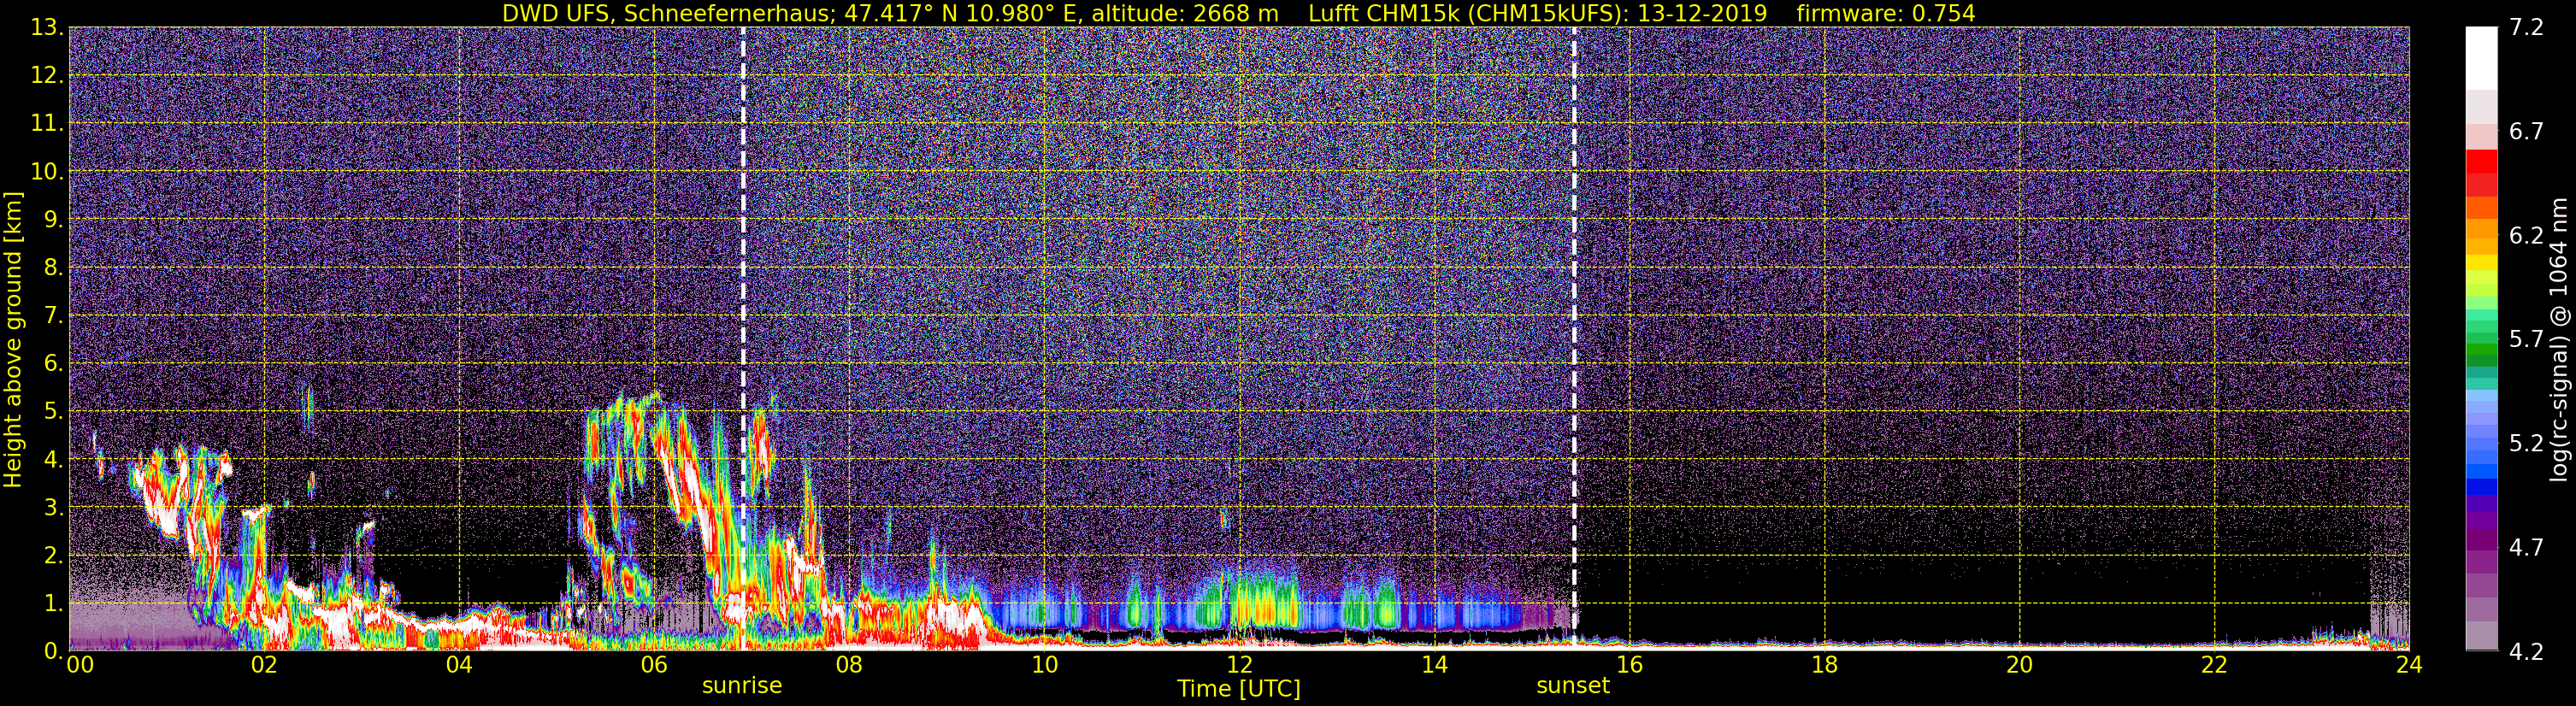The height and width of the screenshot is (706, 2576).
Task: Click the height tick label '1.'
Action: [x=55, y=603]
